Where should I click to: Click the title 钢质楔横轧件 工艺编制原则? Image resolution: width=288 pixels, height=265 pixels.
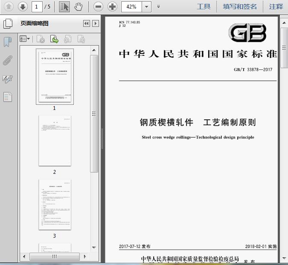[198, 122]
